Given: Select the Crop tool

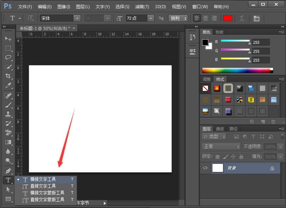Looking at the screenshot, I should [x=8, y=76].
